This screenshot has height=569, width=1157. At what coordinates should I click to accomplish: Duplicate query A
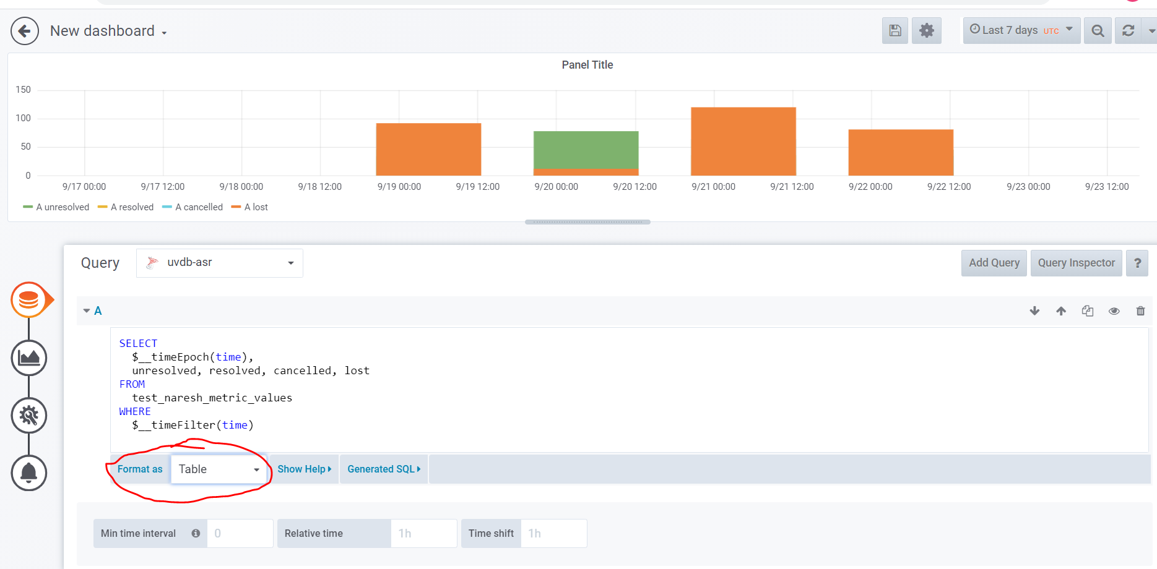coord(1088,310)
